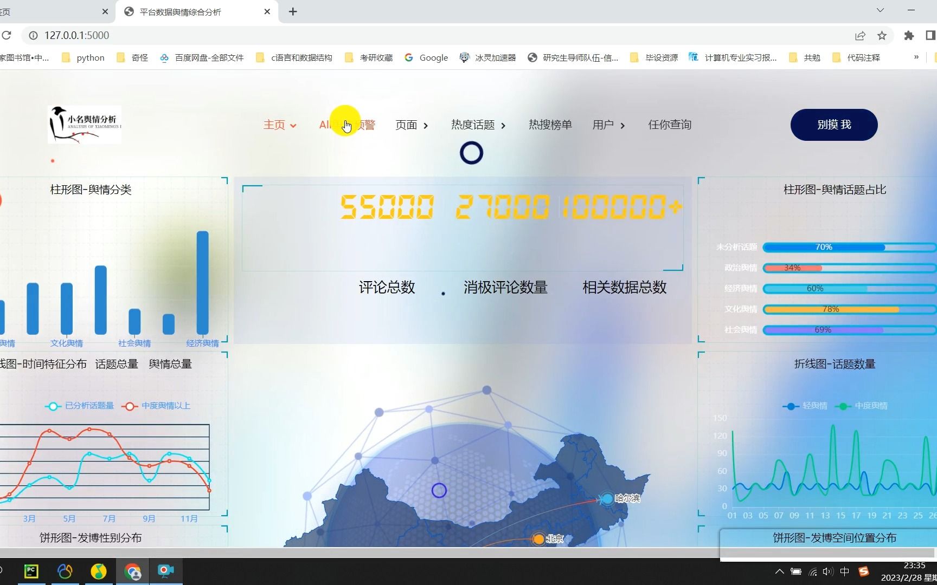Expand the 热度话题 navigation menu
937x585 pixels.
coord(478,125)
